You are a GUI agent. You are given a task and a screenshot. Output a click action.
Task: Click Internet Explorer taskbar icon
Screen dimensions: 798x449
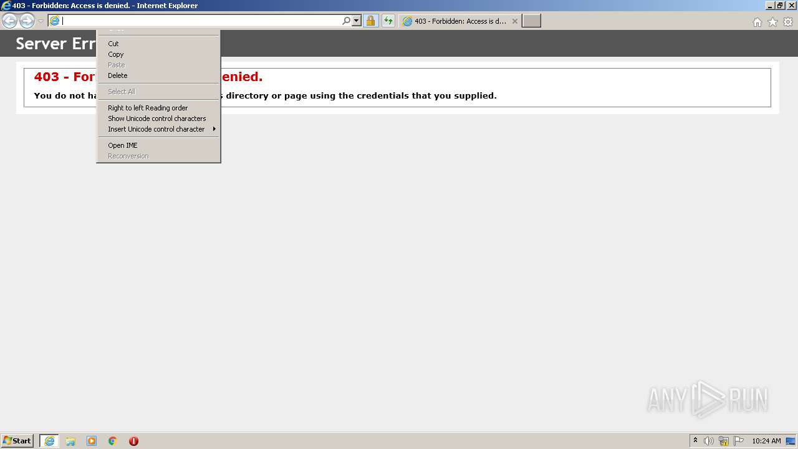click(x=49, y=441)
